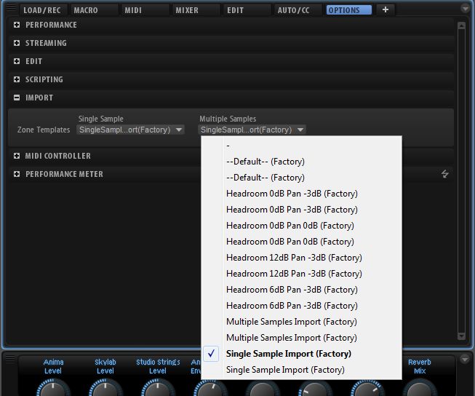
Task: Open the LOAD/REC tab
Action: [x=42, y=10]
